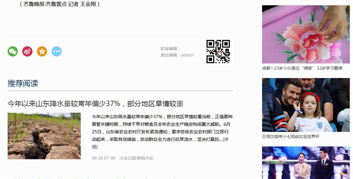Click the 初审编辑 label
This screenshot has width=353, height=179.
pyautogui.click(x=170, y=49)
